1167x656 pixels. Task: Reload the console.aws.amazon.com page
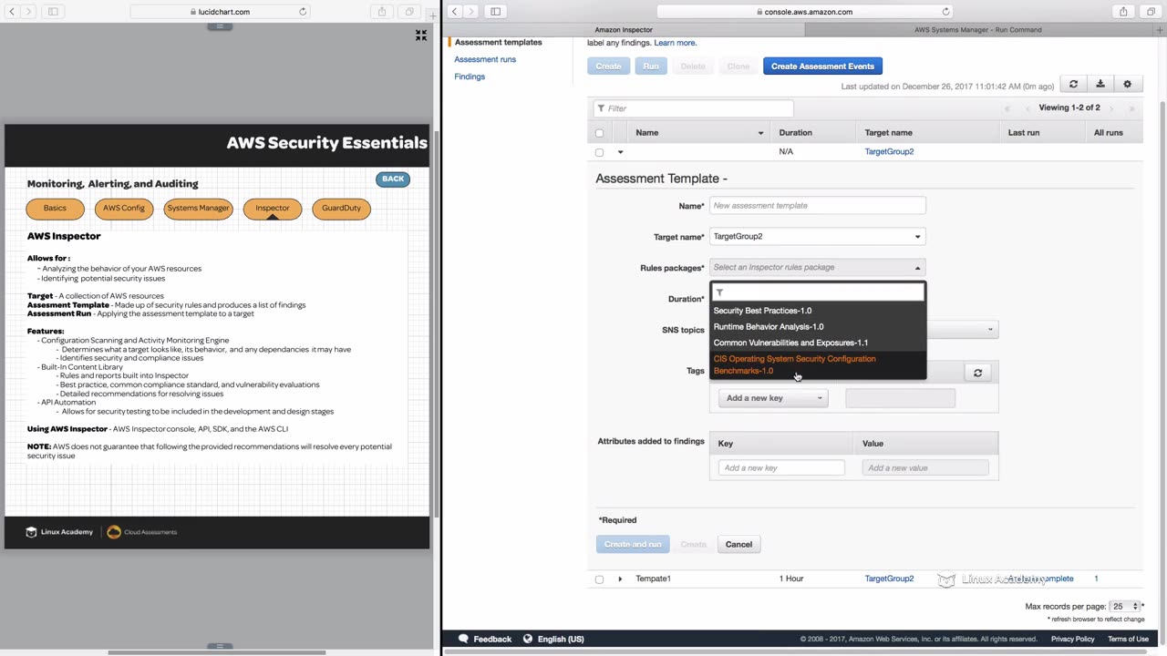pyautogui.click(x=945, y=12)
